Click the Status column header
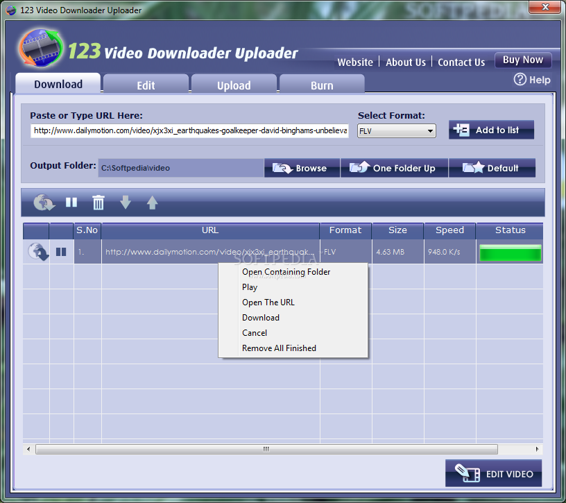This screenshot has width=566, height=503. [510, 230]
